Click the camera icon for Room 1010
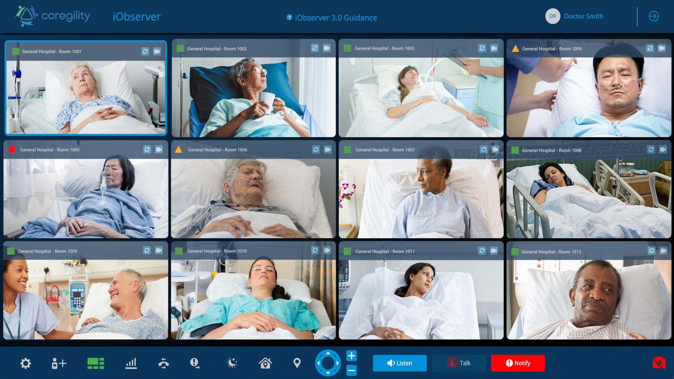 [x=328, y=250]
